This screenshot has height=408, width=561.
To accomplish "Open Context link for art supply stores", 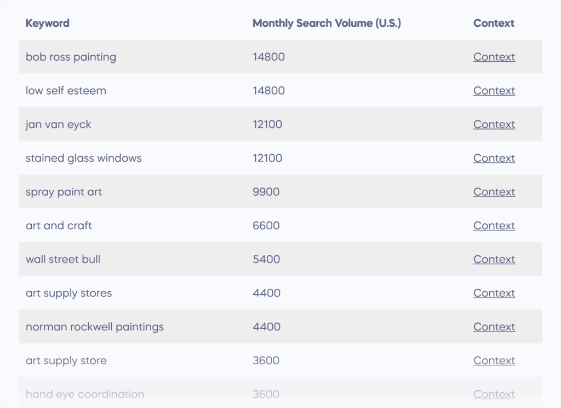I will click(x=494, y=293).
